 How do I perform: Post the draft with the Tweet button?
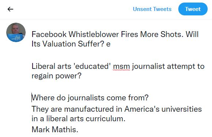(193, 9)
